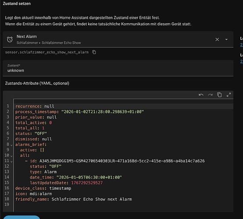
Task: Redo change in YAML editor
Action: point(210,95)
